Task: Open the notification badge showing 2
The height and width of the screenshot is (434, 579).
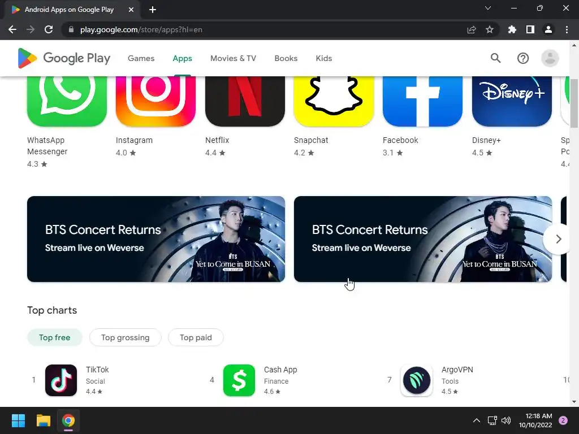Action: 563,420
